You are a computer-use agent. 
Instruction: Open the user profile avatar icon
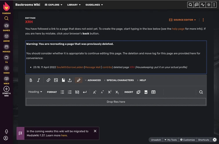pos(6,138)
